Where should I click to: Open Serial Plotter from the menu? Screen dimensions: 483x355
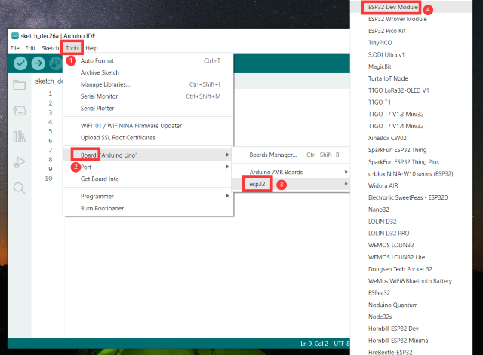click(x=148, y=109)
